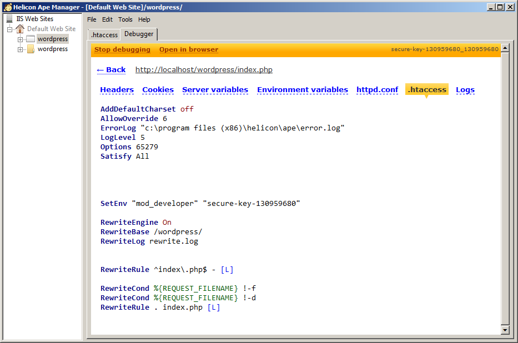Open the Help menu
The width and height of the screenshot is (518, 343).
point(144,19)
